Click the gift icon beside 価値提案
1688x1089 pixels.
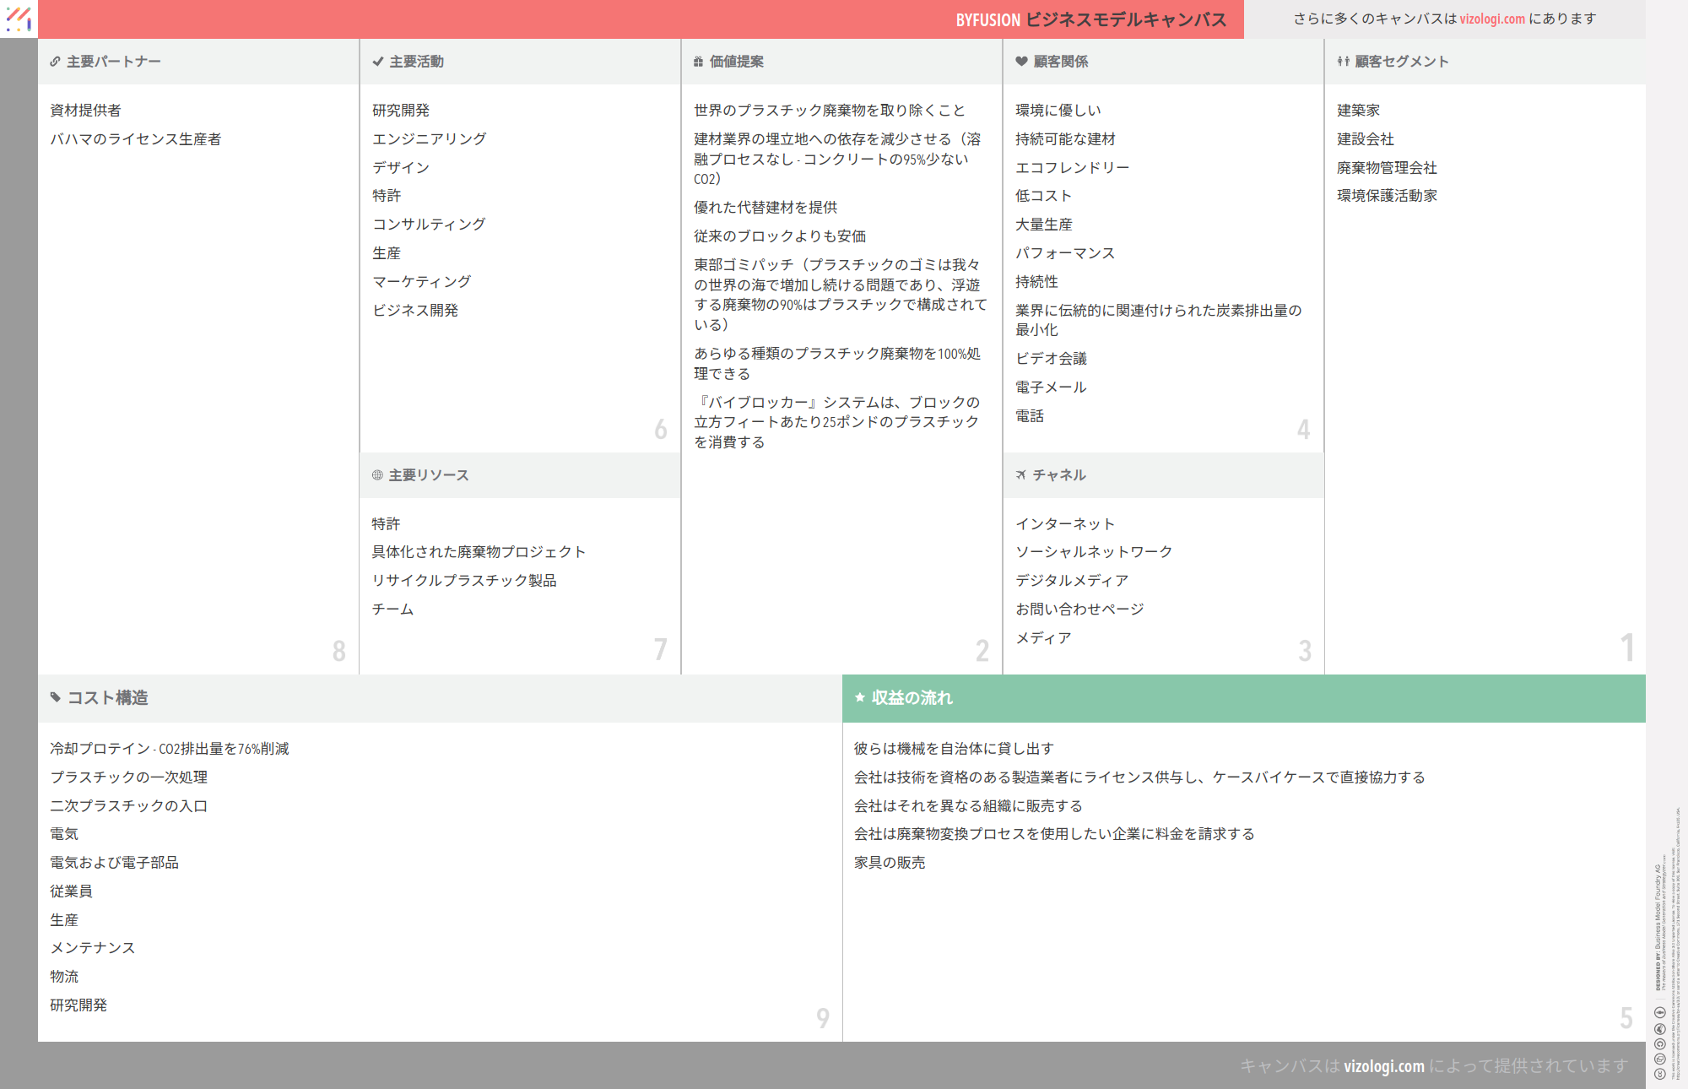(698, 62)
